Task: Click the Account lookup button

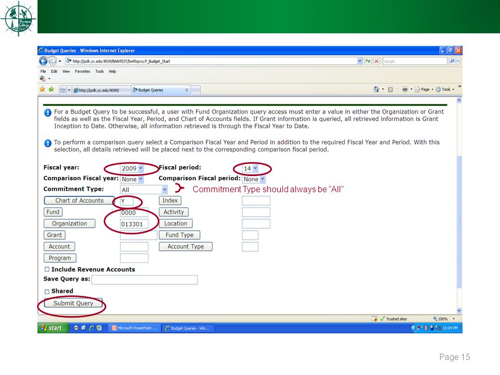Action: point(59,246)
